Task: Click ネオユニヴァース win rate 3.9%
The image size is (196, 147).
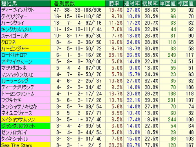Action: pos(117,113)
